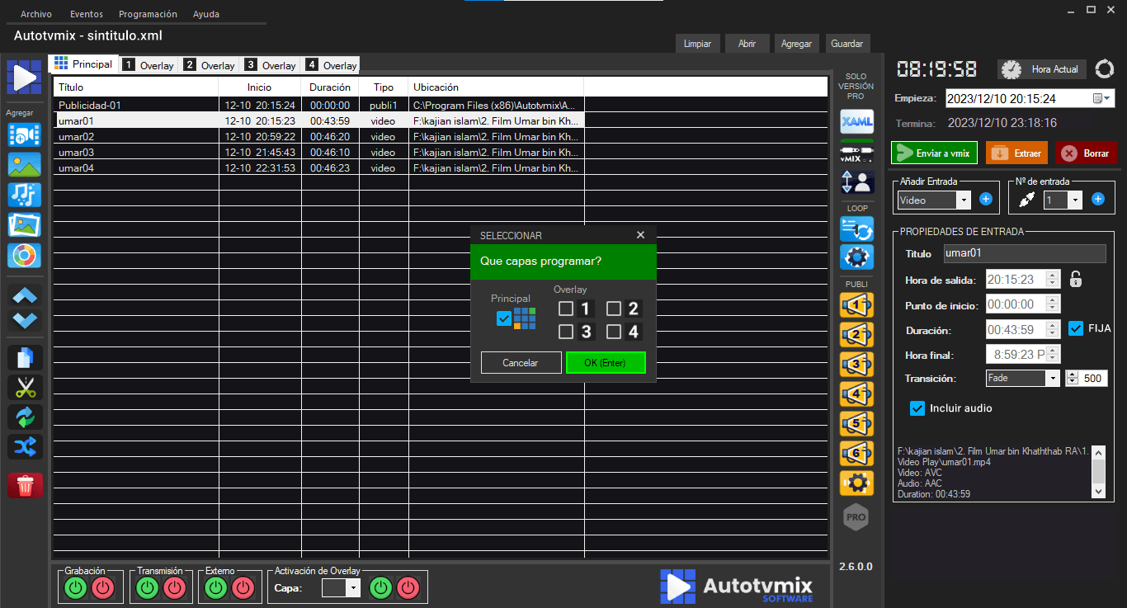Screen dimensions: 1127x608
Task: Delete item with red trash icon
Action: point(26,485)
